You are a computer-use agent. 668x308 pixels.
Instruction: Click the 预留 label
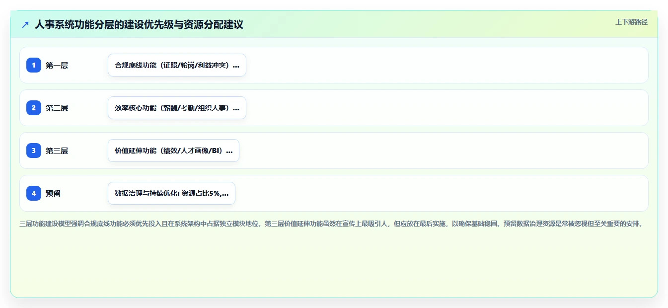click(53, 193)
